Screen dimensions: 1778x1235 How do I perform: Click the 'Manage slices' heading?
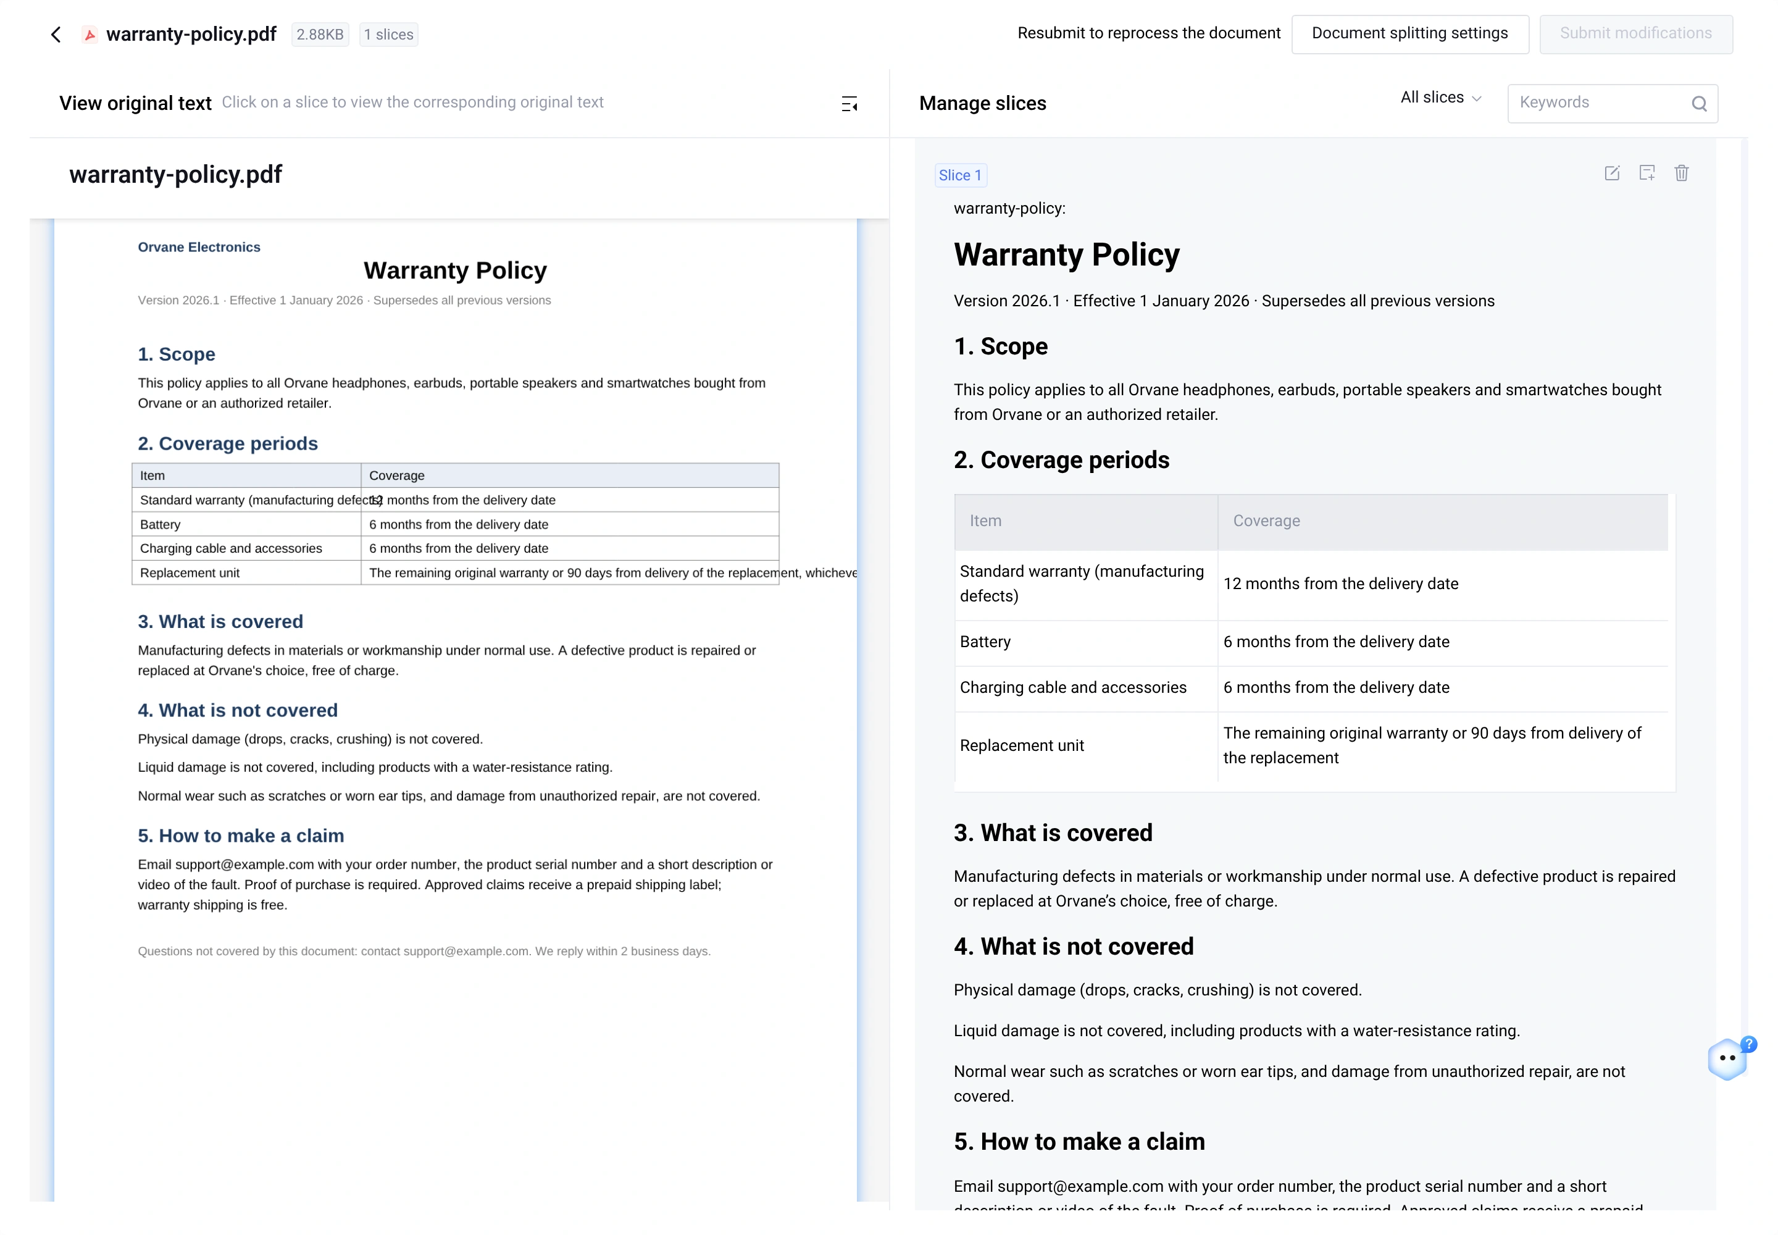982,103
